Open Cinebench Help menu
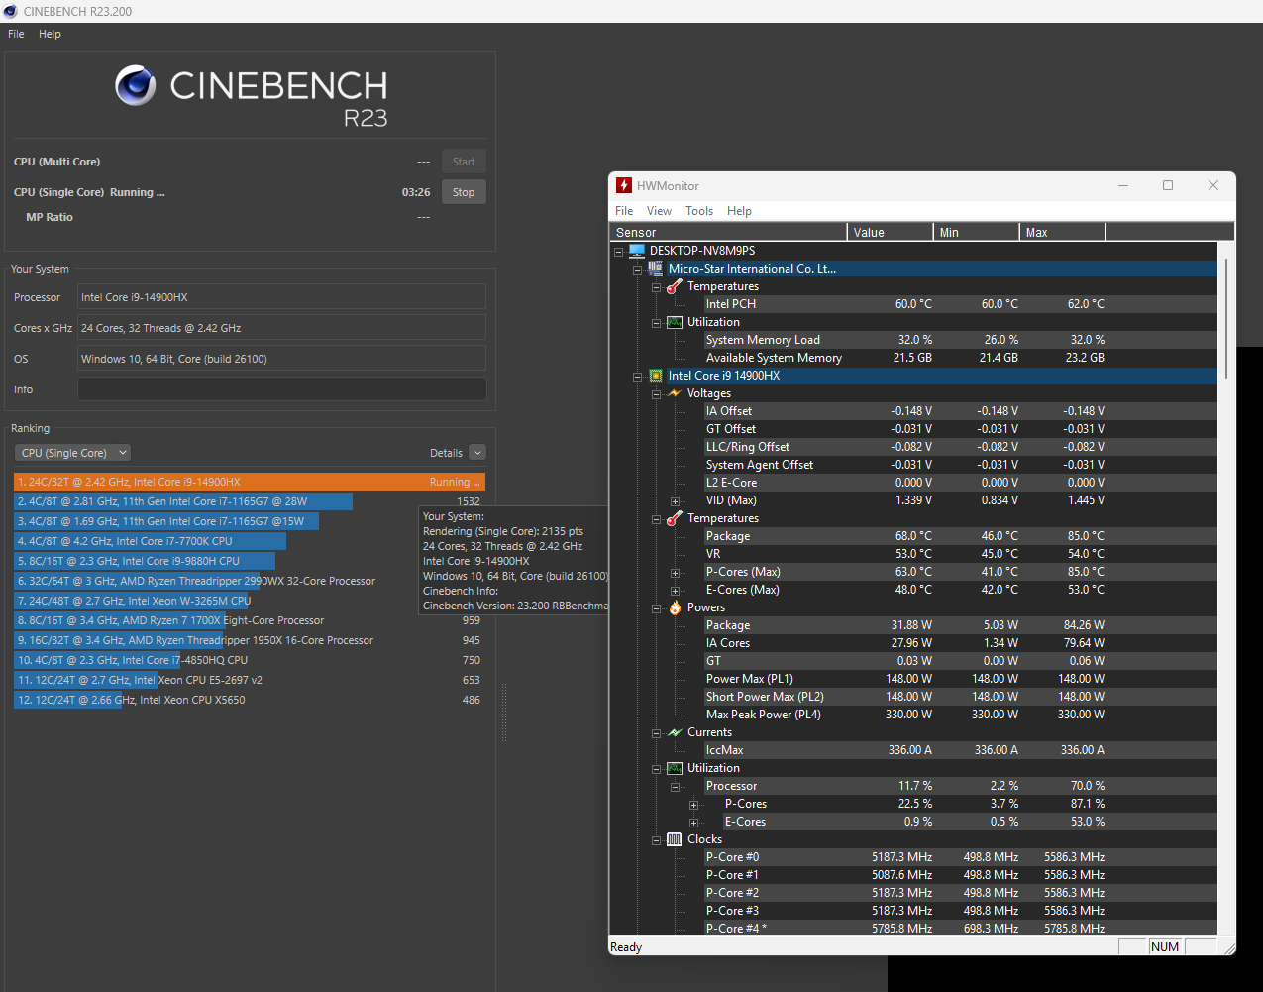Image resolution: width=1263 pixels, height=992 pixels. click(x=50, y=34)
